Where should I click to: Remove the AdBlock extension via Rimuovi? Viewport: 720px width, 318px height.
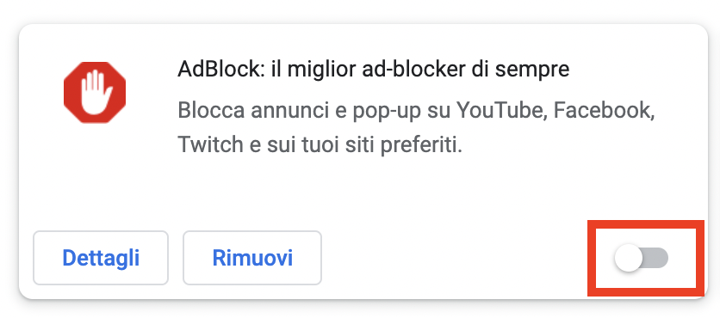[x=252, y=258]
